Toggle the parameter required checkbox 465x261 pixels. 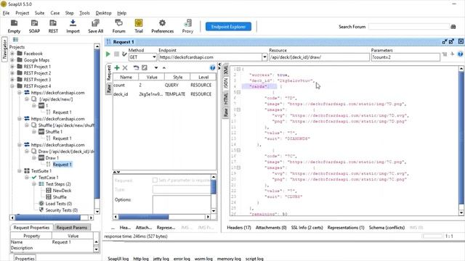155,180
